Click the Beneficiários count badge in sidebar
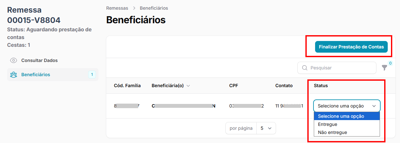 [92, 75]
